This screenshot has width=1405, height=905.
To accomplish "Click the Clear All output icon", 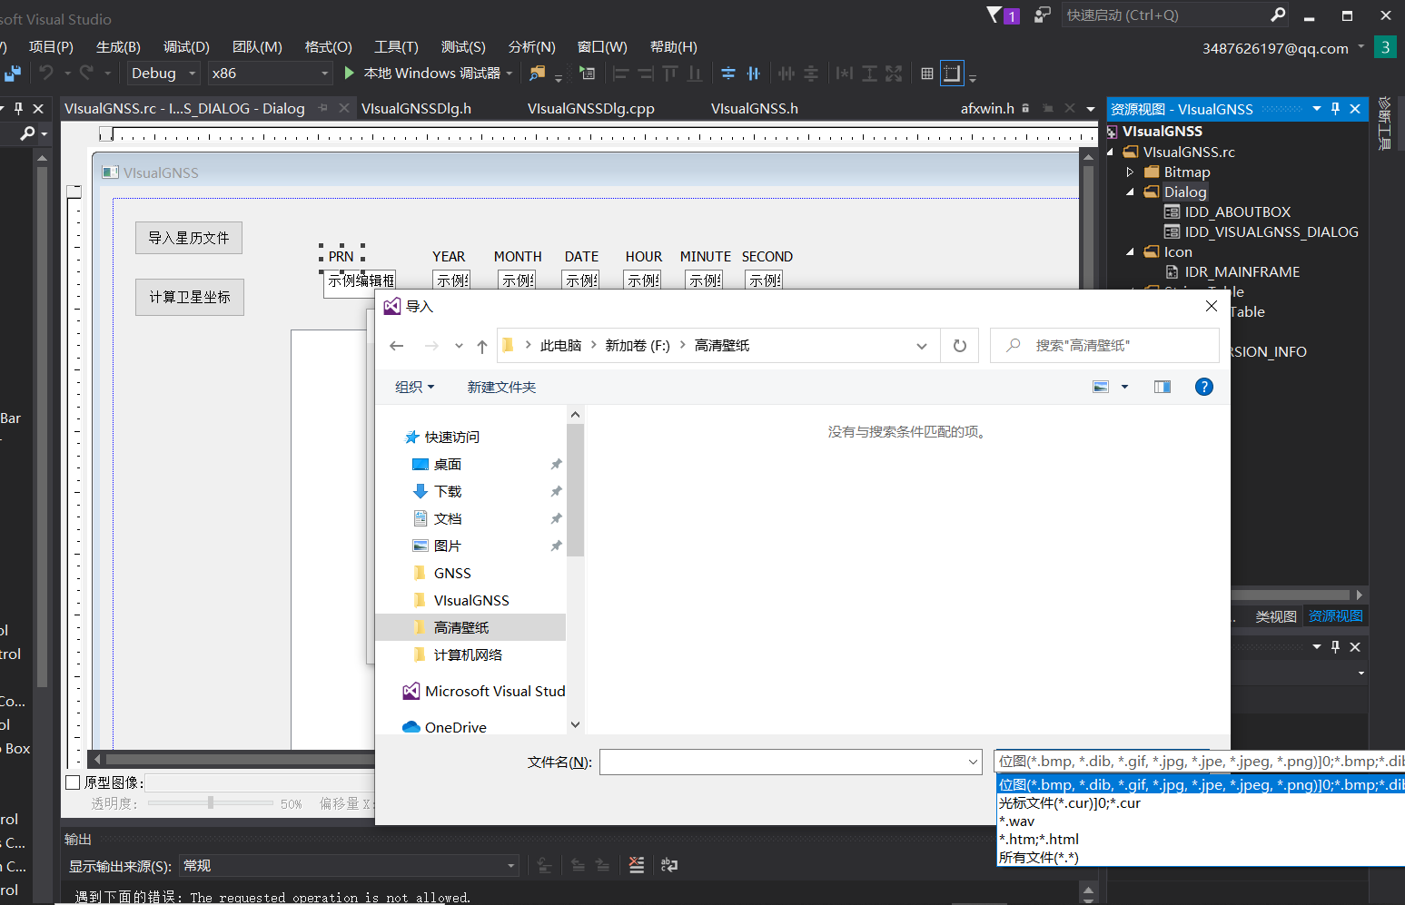I will point(637,865).
